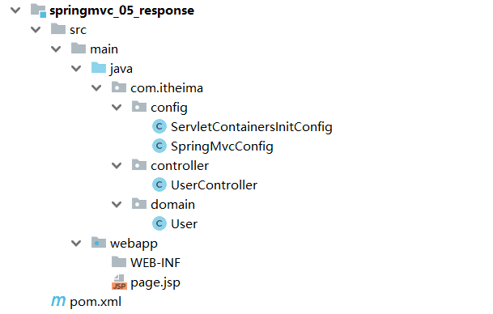Image resolution: width=493 pixels, height=314 pixels.
Task: Select the main folder label
Action: click(104, 49)
